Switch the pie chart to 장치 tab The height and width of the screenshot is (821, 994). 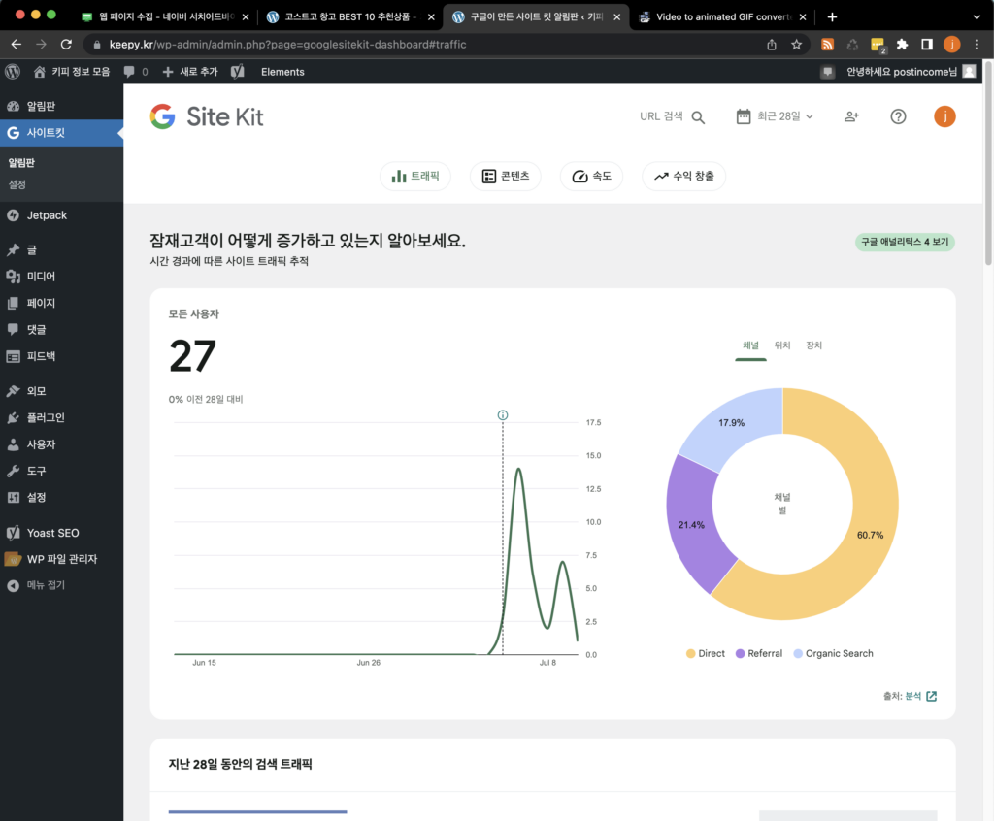point(813,345)
